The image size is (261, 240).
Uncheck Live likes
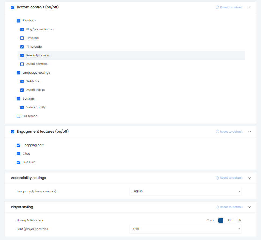pos(18,162)
